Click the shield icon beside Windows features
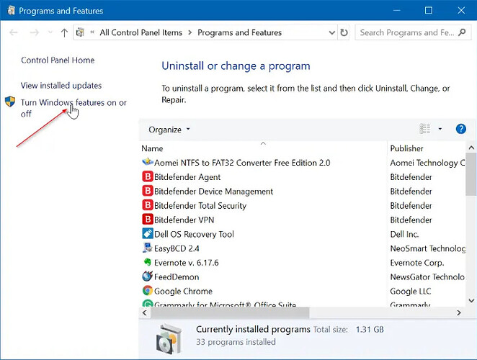The height and width of the screenshot is (360, 477). click(10, 102)
